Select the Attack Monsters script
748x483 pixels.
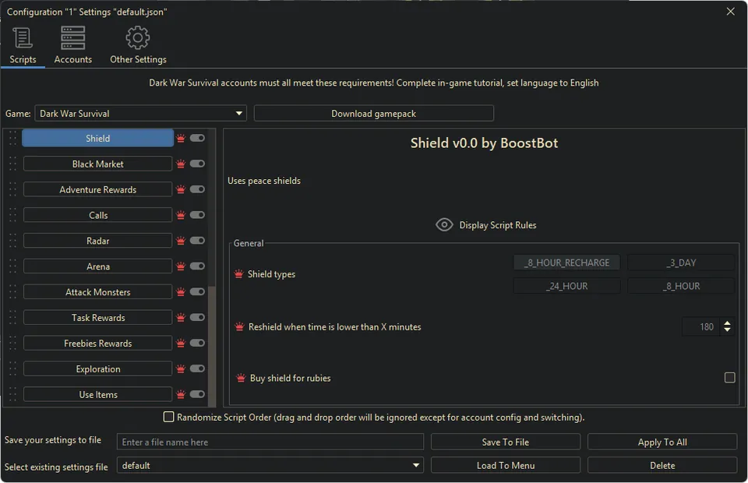(98, 292)
